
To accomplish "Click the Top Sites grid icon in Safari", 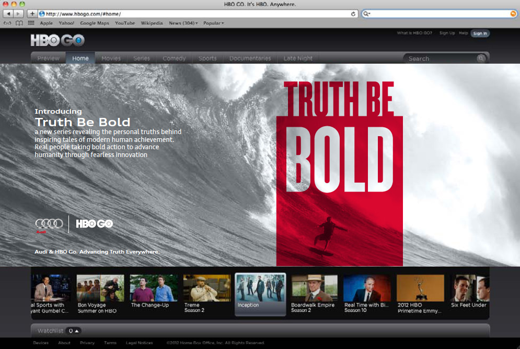I will pyautogui.click(x=30, y=23).
